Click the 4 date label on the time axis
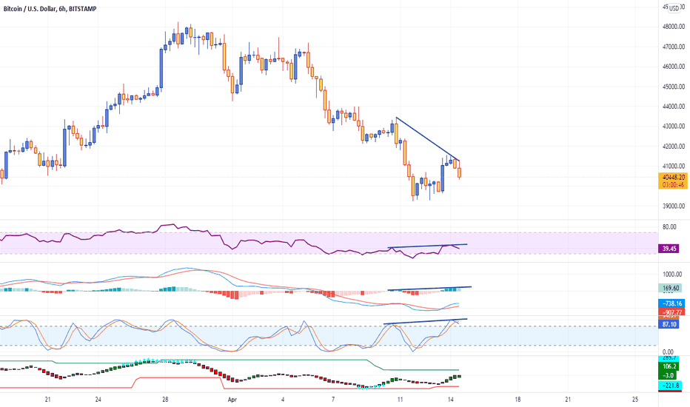The height and width of the screenshot is (407, 690). [x=283, y=400]
